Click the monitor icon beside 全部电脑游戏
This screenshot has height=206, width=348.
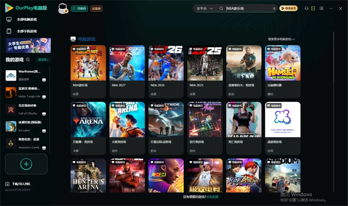(9, 19)
